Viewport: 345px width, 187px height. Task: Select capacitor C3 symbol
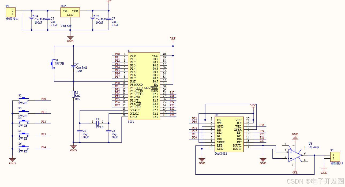pos(108,131)
